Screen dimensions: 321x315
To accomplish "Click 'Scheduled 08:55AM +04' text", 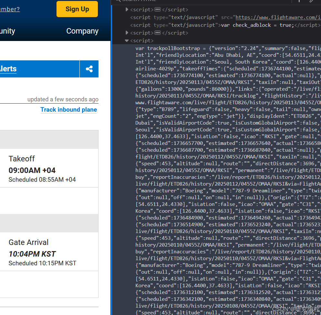I will pyautogui.click(x=42, y=179).
